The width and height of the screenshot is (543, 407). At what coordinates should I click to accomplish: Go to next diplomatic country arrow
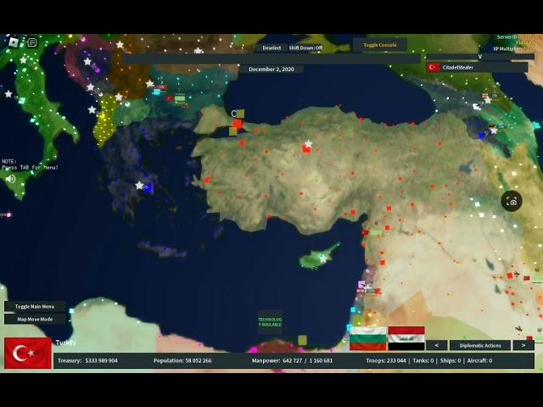(523, 345)
